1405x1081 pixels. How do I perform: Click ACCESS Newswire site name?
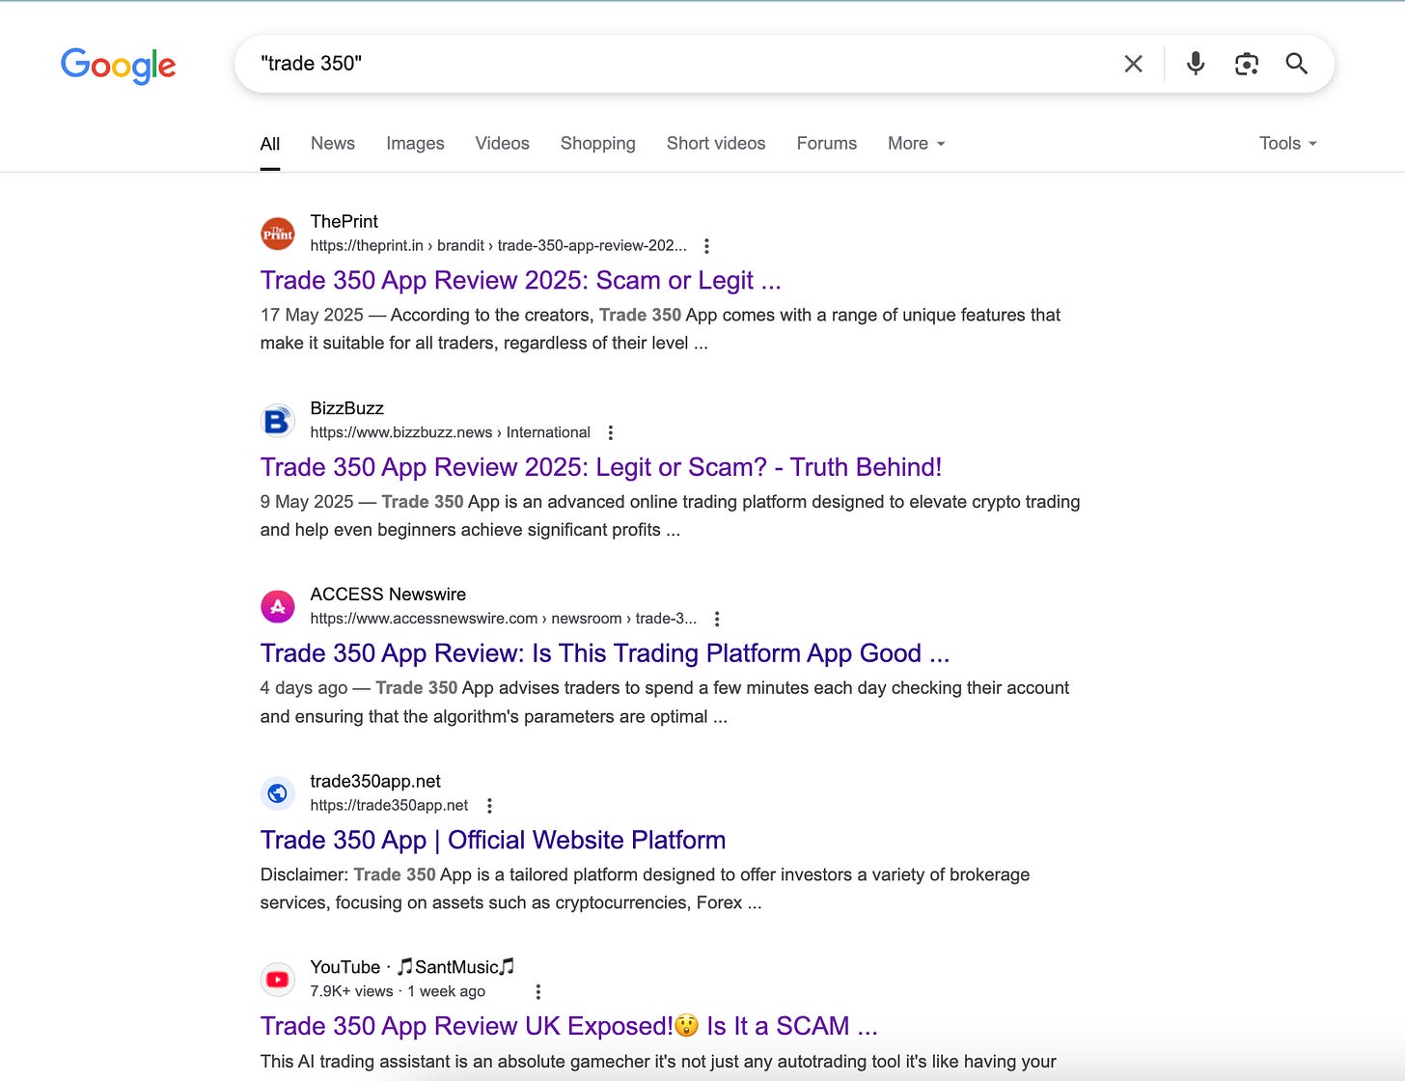click(388, 595)
